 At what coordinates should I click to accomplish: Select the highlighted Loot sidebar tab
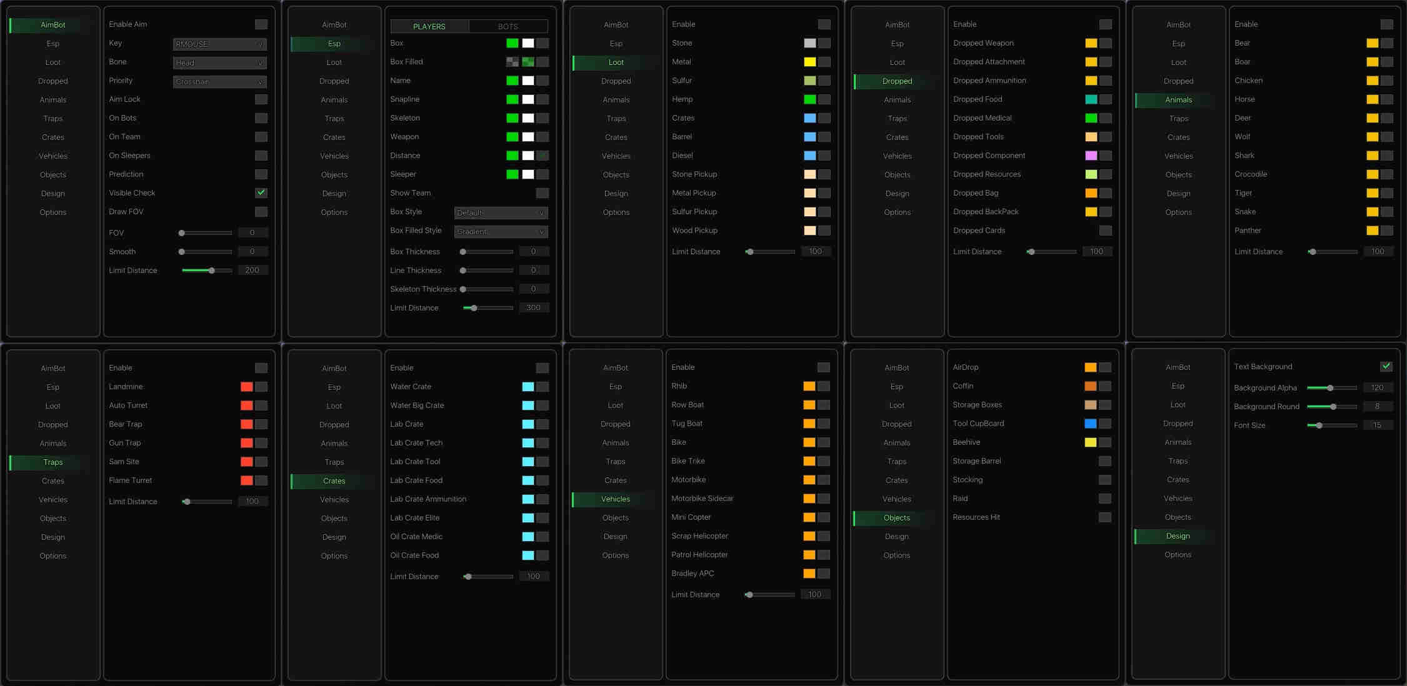click(x=616, y=62)
